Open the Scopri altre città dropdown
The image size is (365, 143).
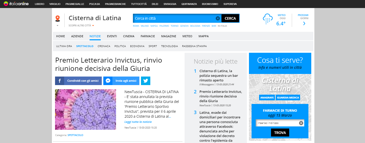click(81, 26)
